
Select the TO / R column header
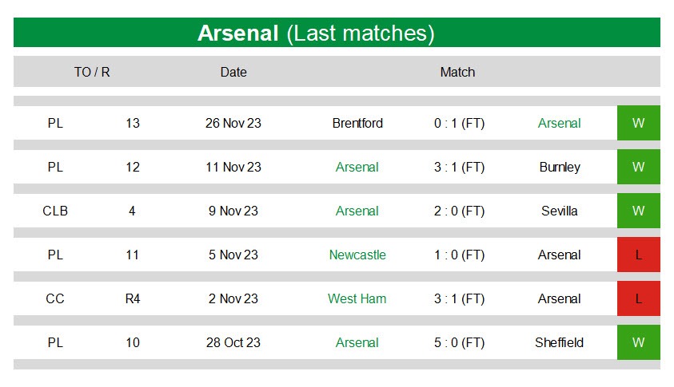point(92,72)
